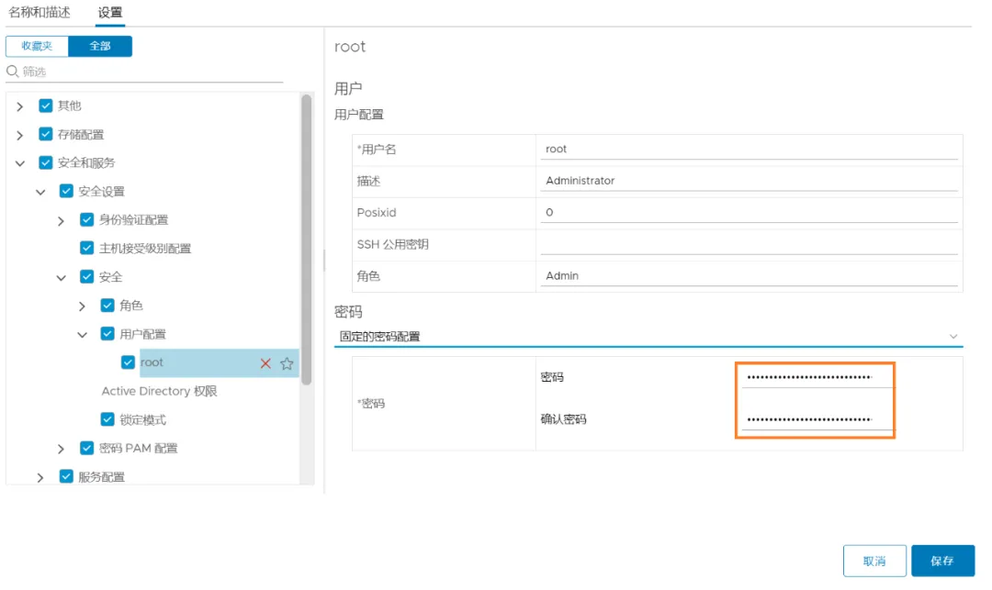Collapse the 安全和服务 tree node

(x=20, y=163)
